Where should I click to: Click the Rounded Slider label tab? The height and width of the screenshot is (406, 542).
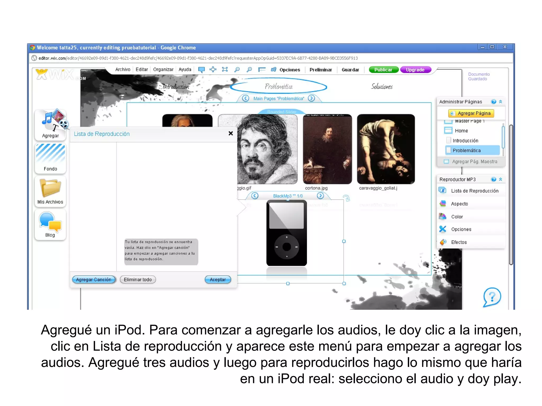tap(282, 112)
